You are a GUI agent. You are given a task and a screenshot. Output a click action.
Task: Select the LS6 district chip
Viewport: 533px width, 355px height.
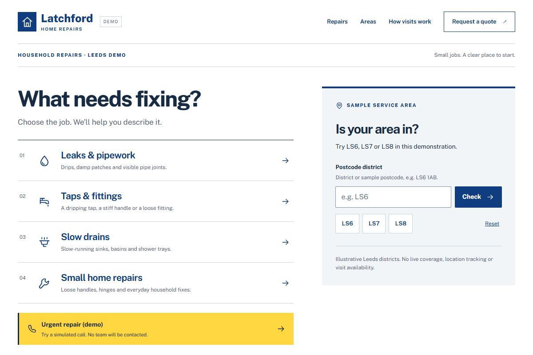click(347, 224)
